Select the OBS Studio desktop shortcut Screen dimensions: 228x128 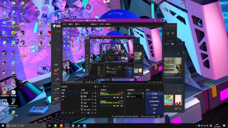[4, 63]
